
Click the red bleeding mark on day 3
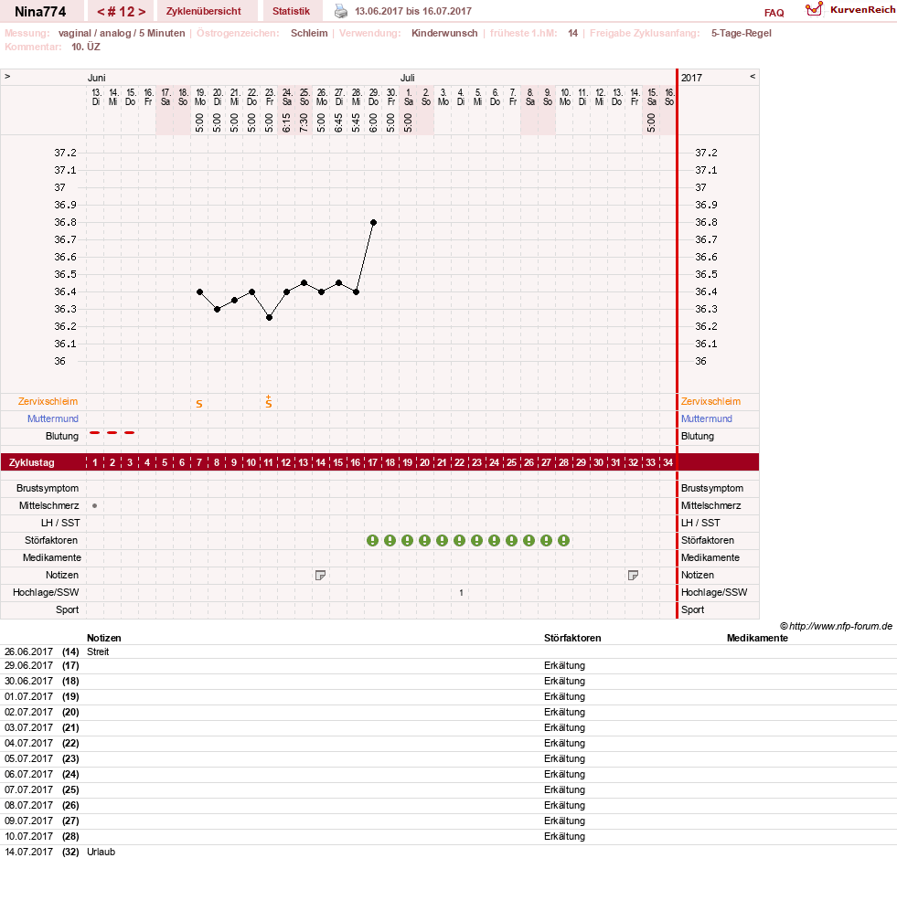pos(130,433)
